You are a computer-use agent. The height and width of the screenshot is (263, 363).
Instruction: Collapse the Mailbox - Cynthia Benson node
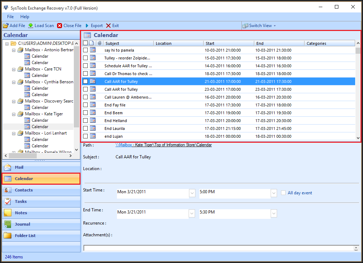pyautogui.click(x=14, y=82)
